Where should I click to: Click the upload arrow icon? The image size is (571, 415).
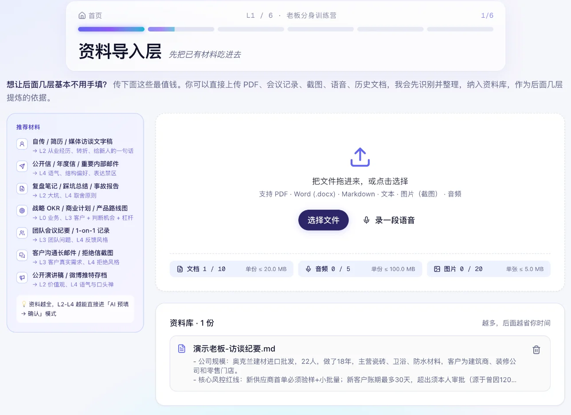360,157
